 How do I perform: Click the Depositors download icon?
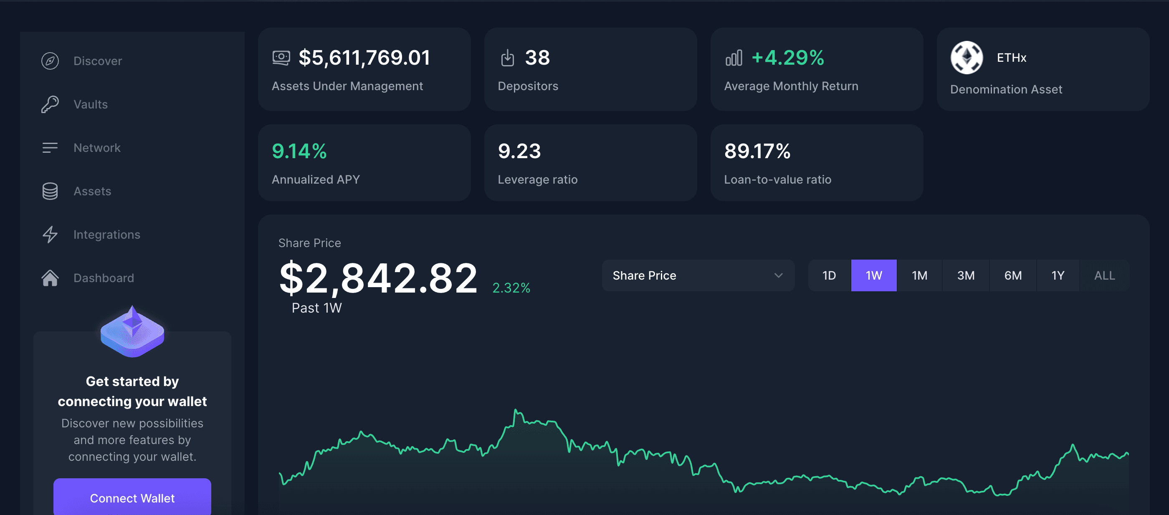coord(507,58)
